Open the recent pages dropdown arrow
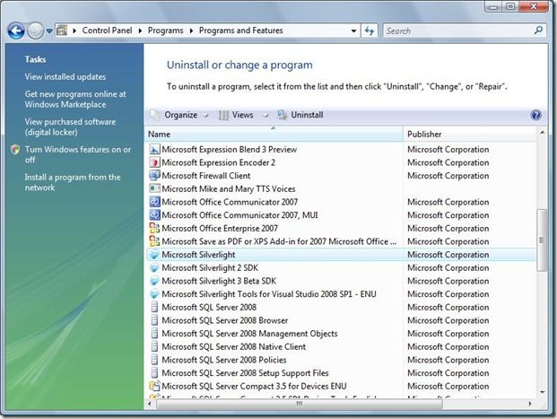The image size is (557, 419). click(x=49, y=31)
